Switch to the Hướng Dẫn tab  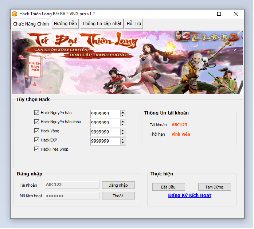(x=65, y=24)
